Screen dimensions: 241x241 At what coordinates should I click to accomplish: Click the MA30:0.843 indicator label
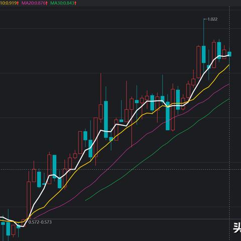pos(63,3)
